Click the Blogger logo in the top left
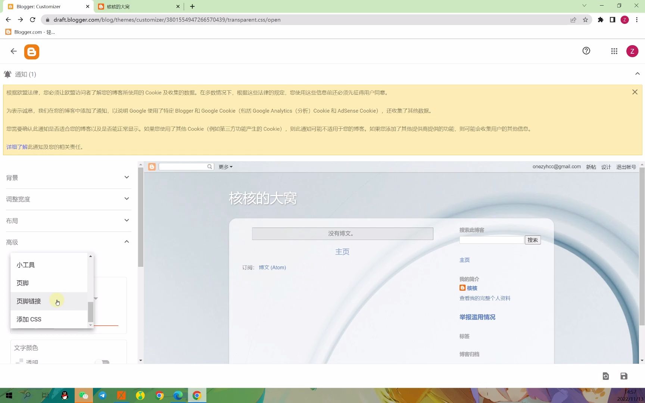The width and height of the screenshot is (645, 403). (x=32, y=51)
